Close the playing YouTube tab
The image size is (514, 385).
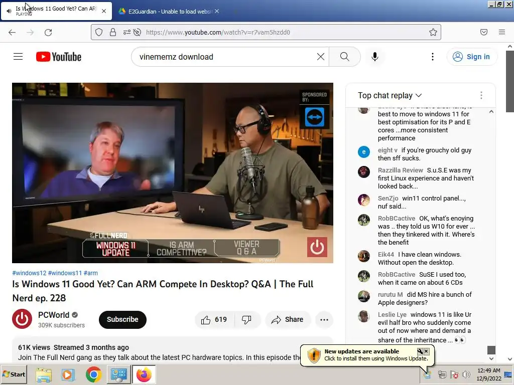click(103, 11)
